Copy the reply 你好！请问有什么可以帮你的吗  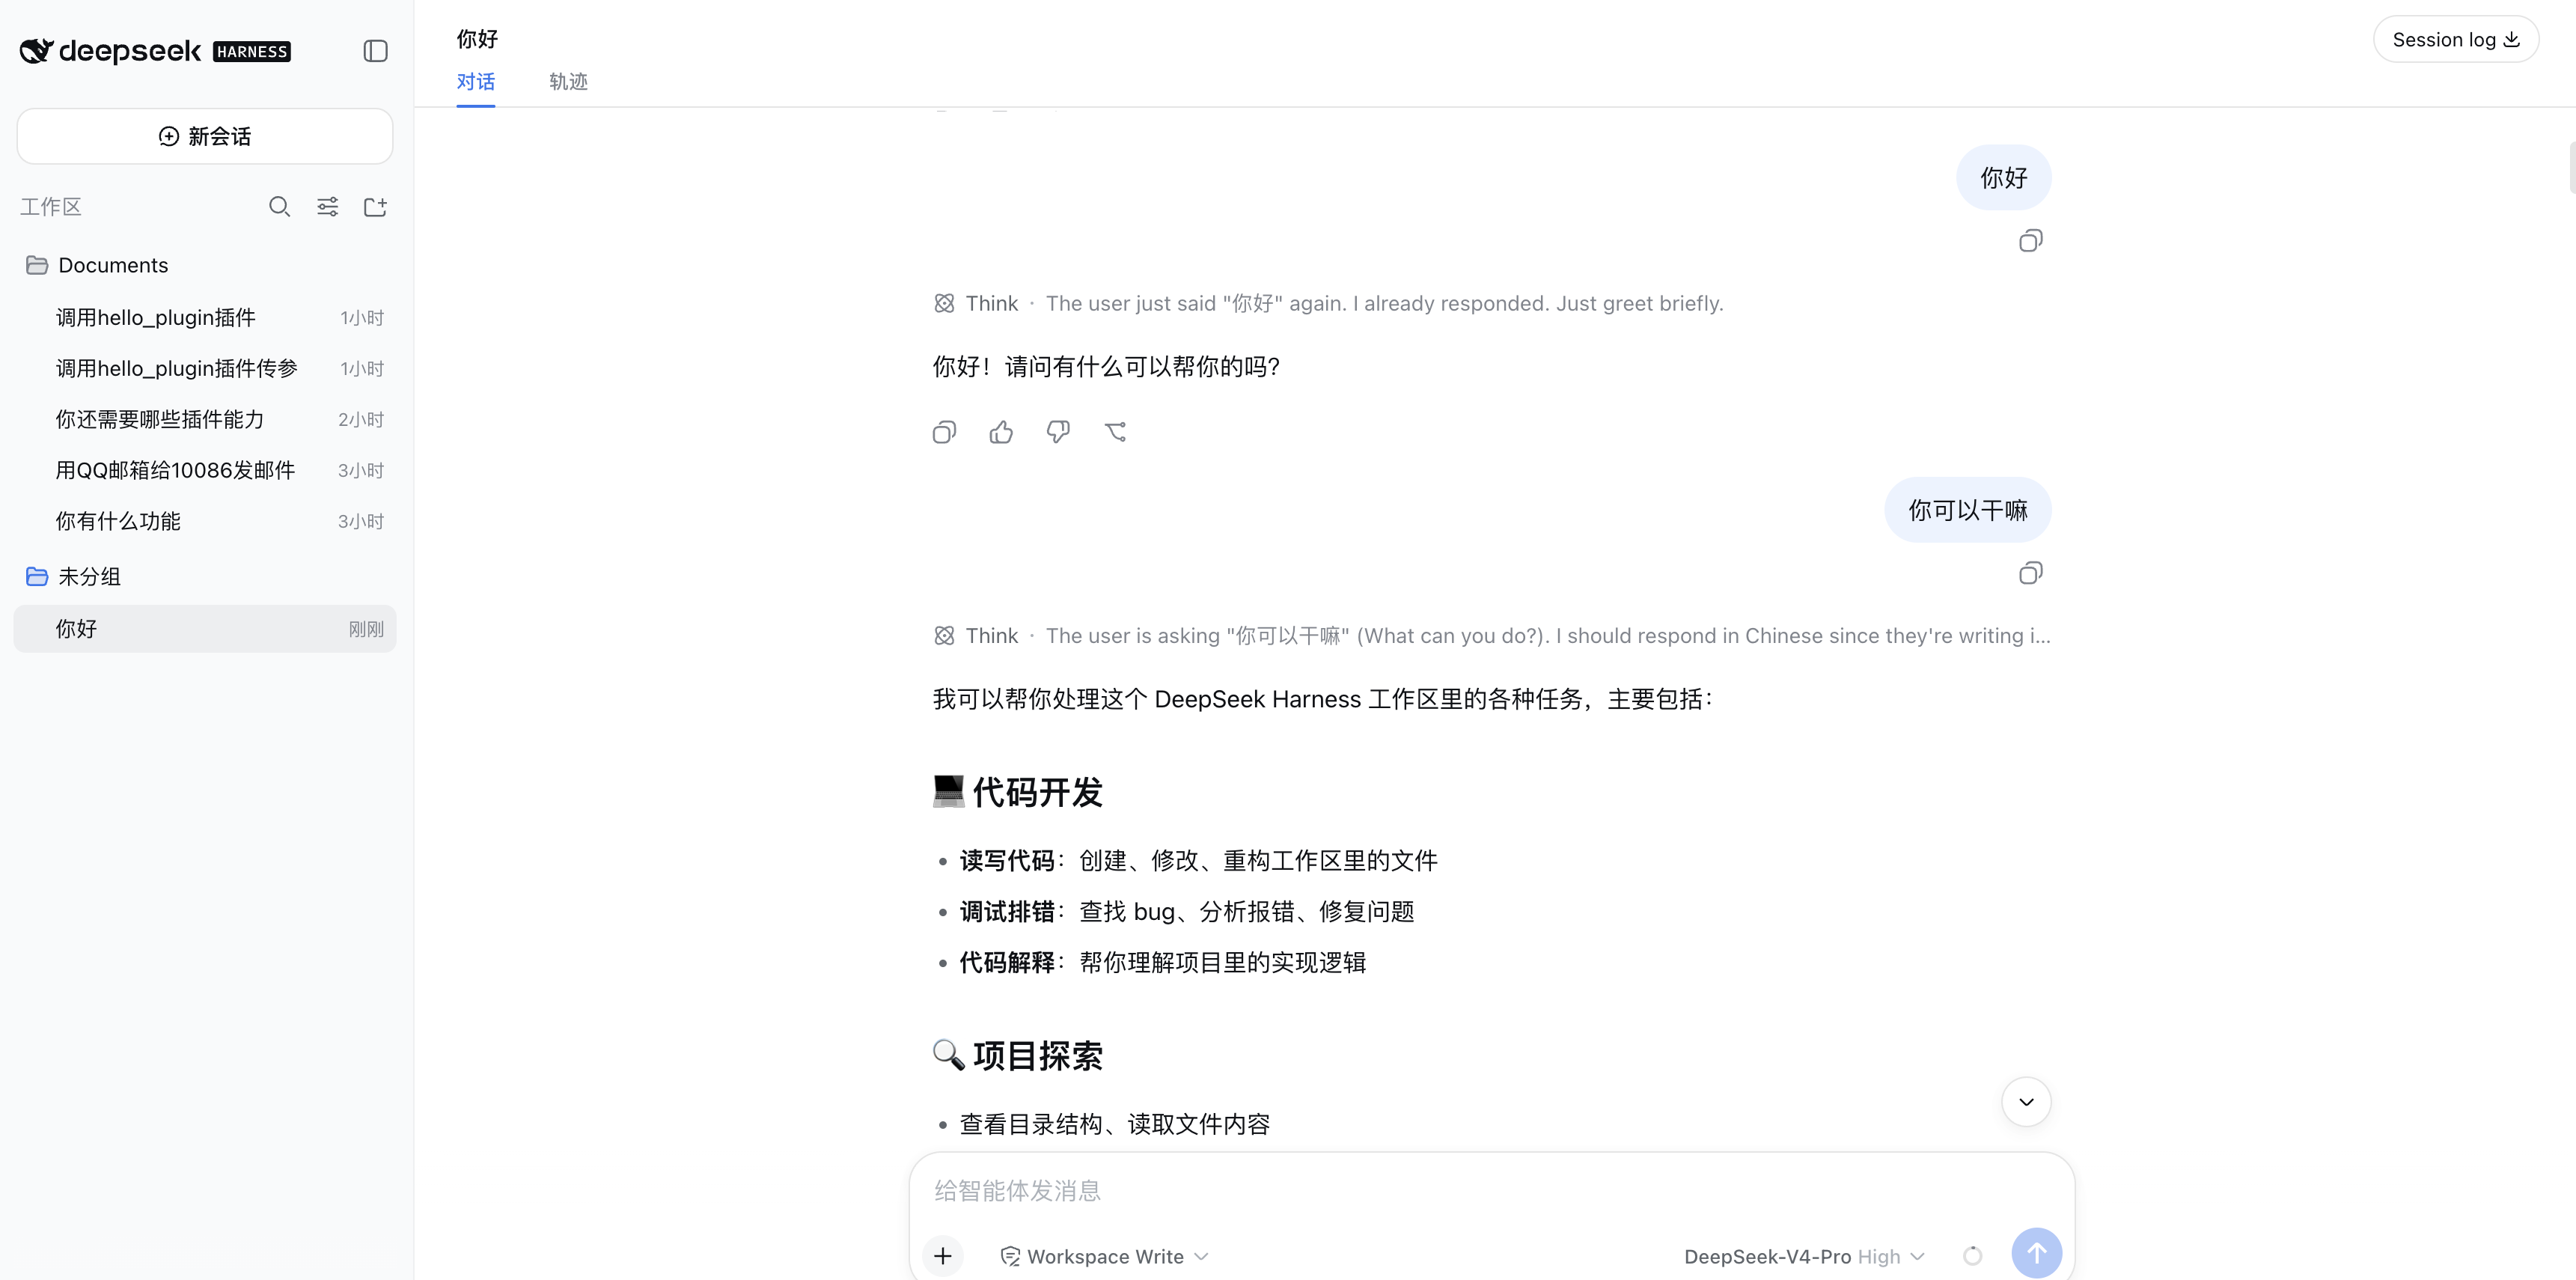[944, 432]
